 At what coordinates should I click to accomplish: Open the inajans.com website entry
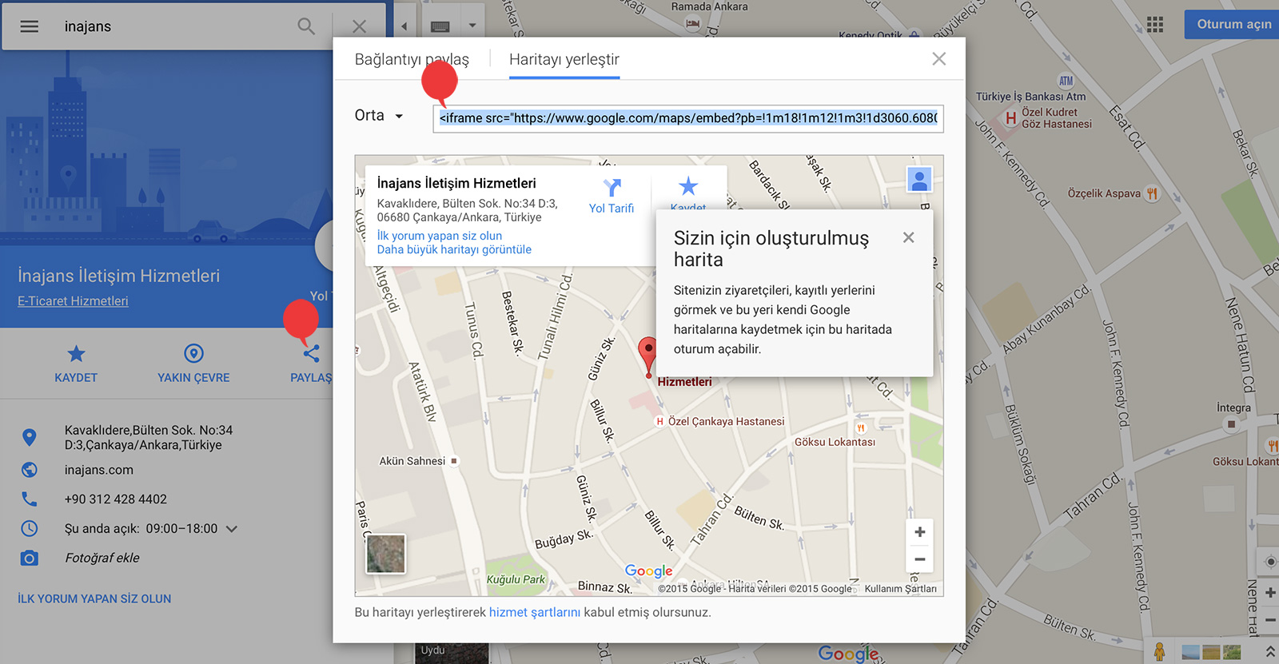click(x=99, y=470)
